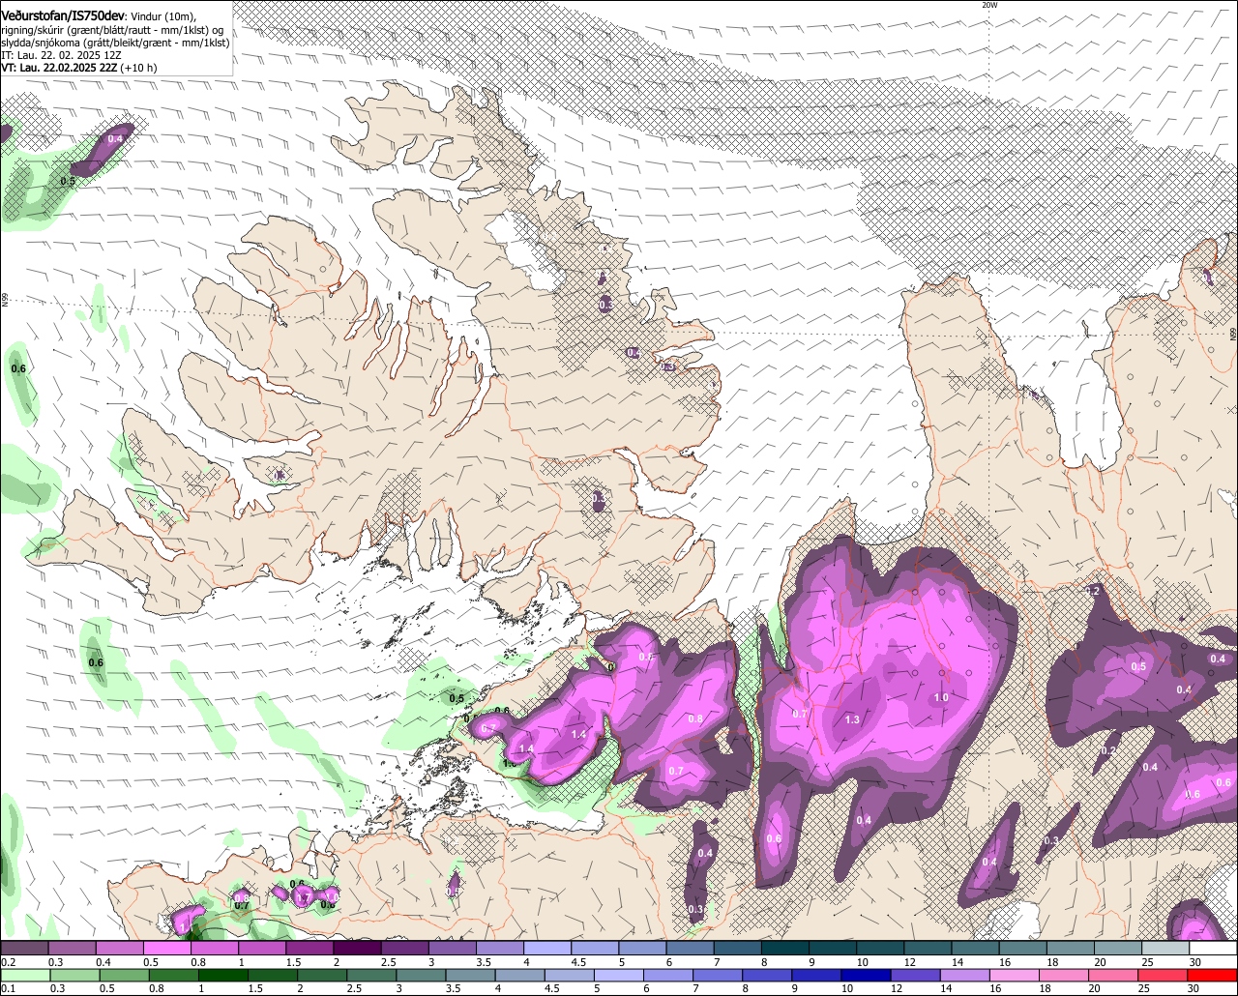This screenshot has height=996, width=1238.
Task: Select the white snow swatch labeled 30
Action: click(1213, 949)
